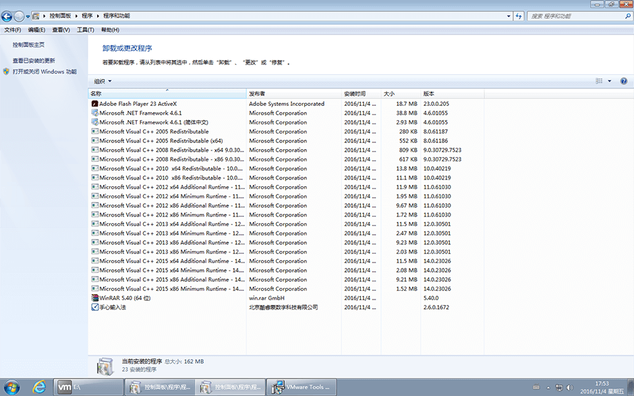This screenshot has height=396, width=634.
Task: Click the WinRAR 5.40 program icon
Action: [95, 298]
